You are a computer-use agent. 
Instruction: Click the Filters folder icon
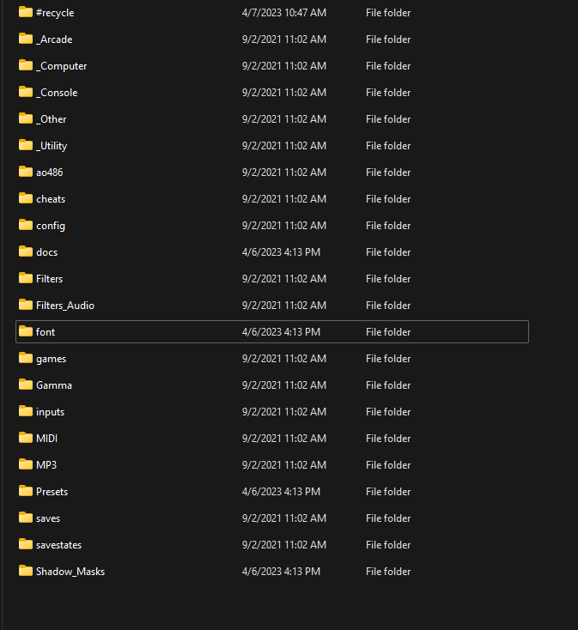click(26, 278)
